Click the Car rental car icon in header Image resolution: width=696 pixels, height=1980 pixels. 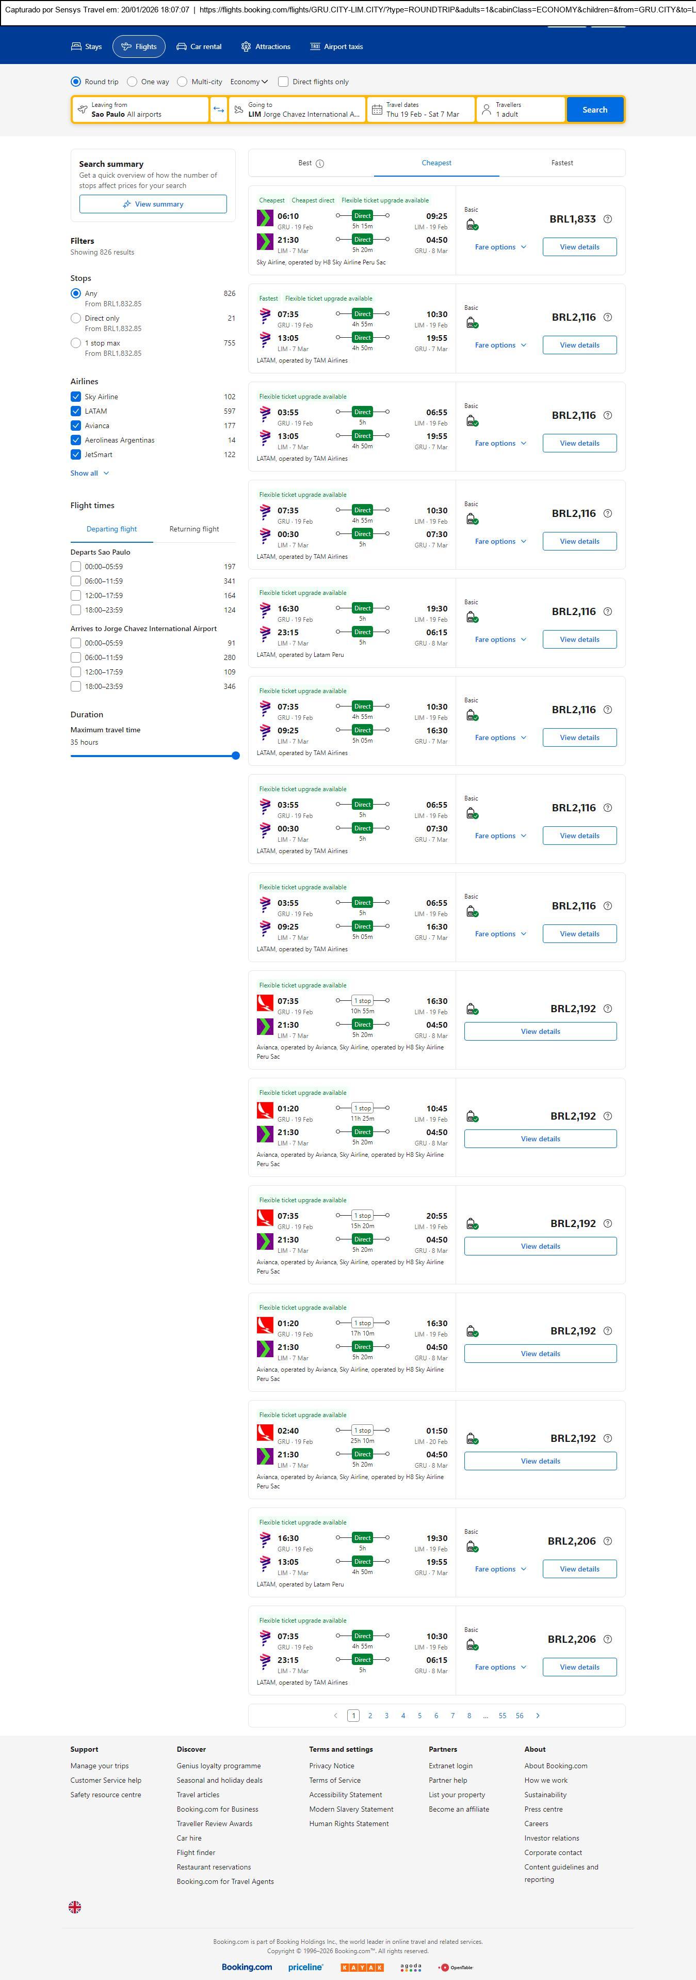click(181, 47)
